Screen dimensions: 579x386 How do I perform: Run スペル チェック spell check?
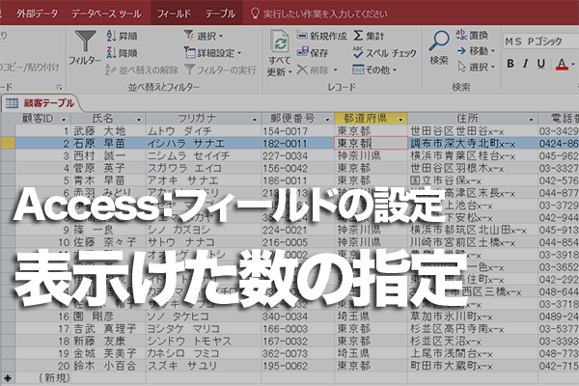tap(384, 53)
